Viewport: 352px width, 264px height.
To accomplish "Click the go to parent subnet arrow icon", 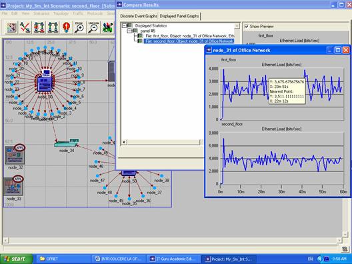I will tap(67, 27).
